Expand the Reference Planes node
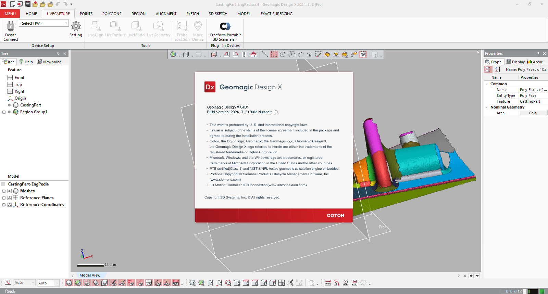 (4, 198)
